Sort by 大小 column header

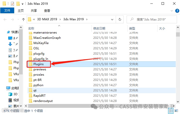coord(162,28)
